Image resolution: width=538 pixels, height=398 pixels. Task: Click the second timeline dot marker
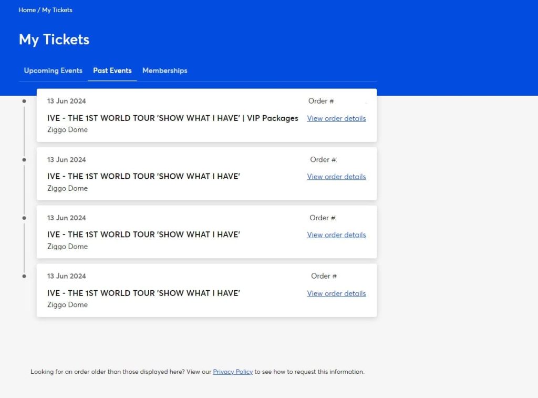coord(24,159)
